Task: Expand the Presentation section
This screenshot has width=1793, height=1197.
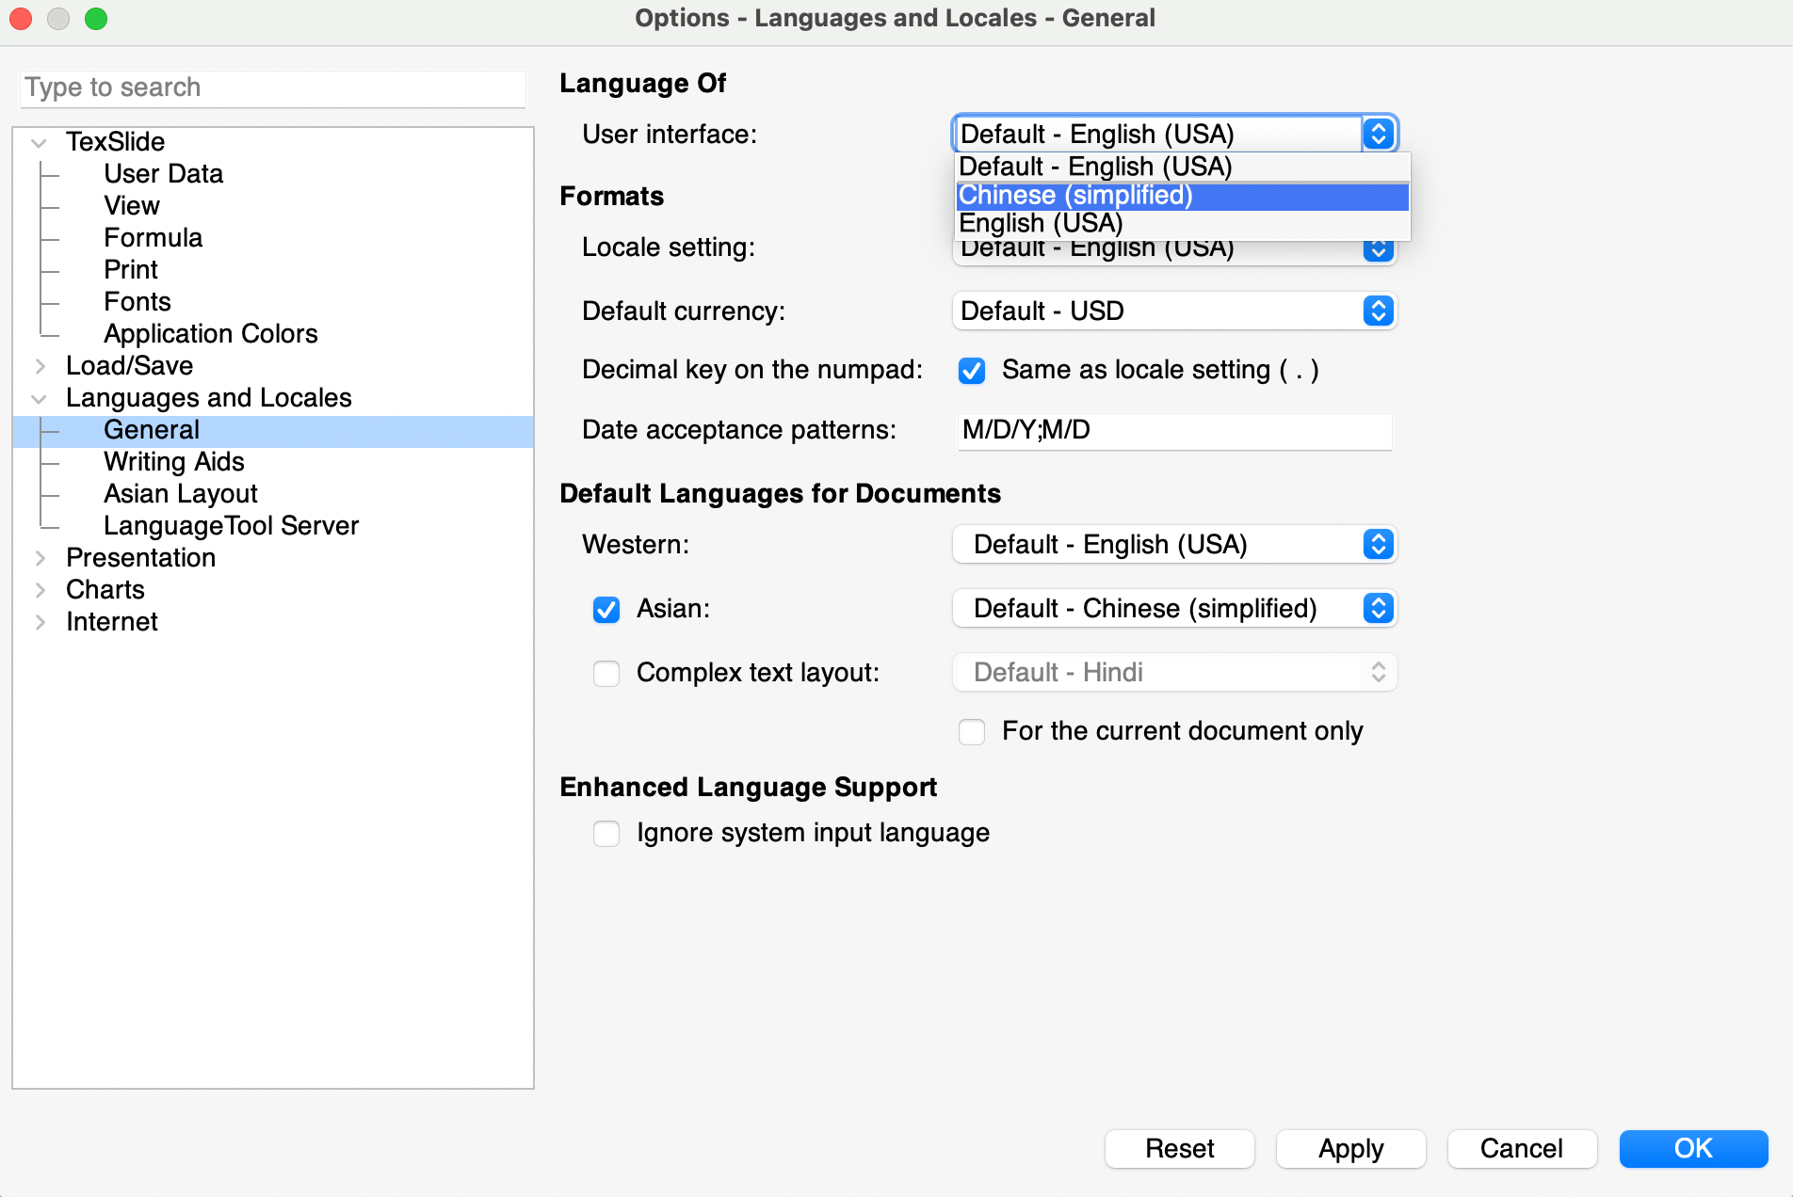Action: tap(39, 558)
